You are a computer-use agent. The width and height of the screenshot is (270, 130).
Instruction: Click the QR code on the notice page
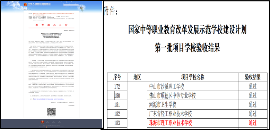coord(52,112)
